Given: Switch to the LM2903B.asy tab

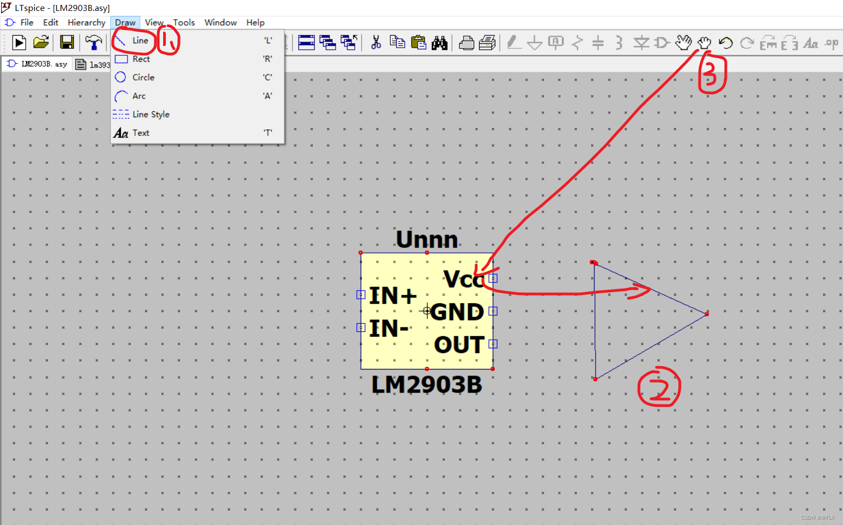Looking at the screenshot, I should coord(37,64).
